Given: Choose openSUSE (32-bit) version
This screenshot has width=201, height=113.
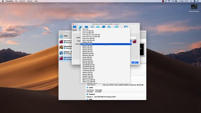Looking at the screenshot, I should point(106,65).
